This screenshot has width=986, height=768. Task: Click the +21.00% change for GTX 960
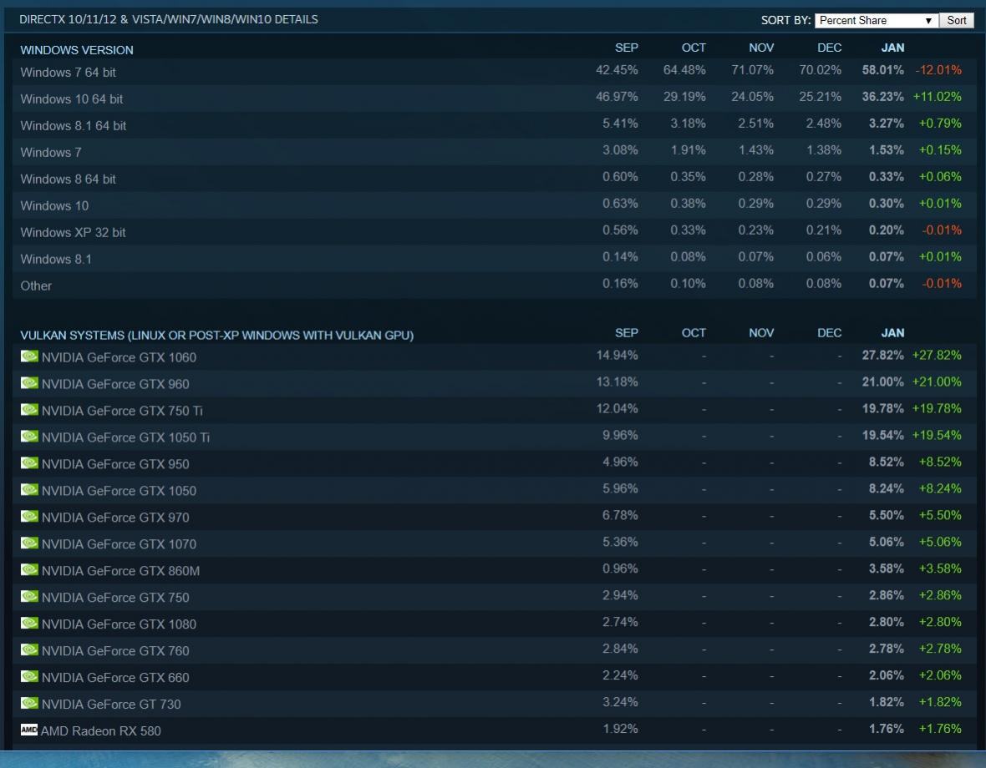point(938,381)
